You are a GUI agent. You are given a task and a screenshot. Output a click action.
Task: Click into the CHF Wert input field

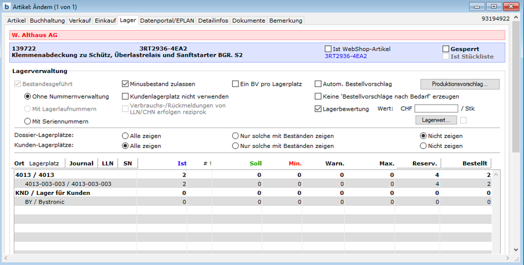point(436,108)
